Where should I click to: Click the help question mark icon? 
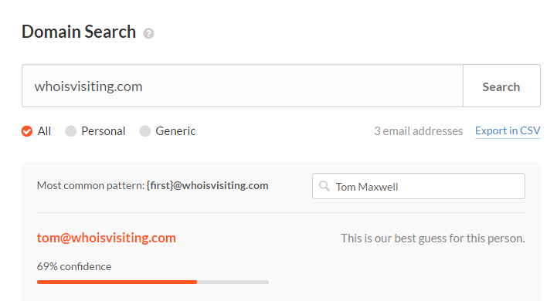148,33
